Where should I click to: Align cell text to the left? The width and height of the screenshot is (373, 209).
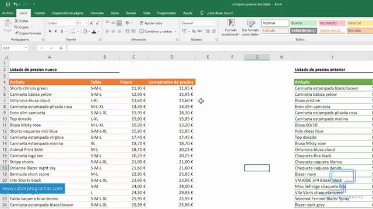pos(107,31)
